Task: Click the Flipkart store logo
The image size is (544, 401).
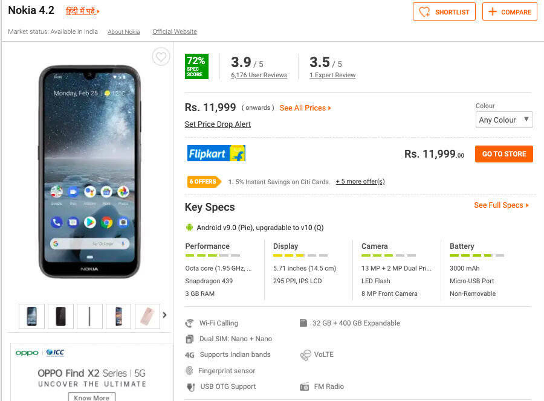Action: 216,153
